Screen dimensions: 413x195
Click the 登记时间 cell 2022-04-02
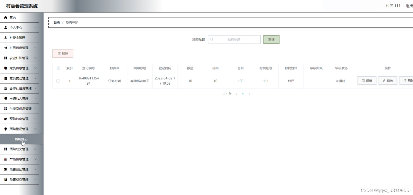pyautogui.click(x=165, y=81)
